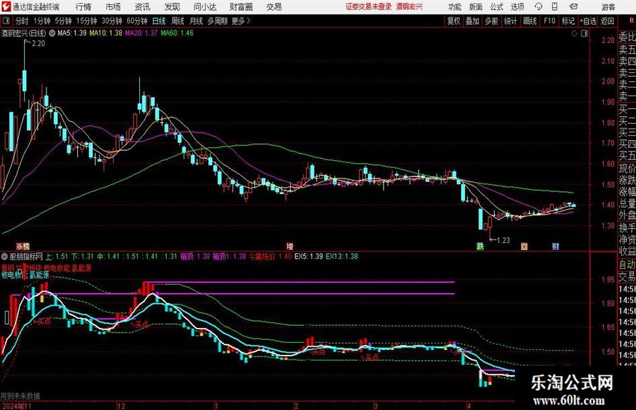Click the 统计 statistics toolbar button

[510, 21]
